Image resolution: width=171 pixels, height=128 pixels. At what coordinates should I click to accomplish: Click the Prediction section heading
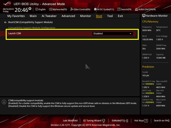point(148,67)
